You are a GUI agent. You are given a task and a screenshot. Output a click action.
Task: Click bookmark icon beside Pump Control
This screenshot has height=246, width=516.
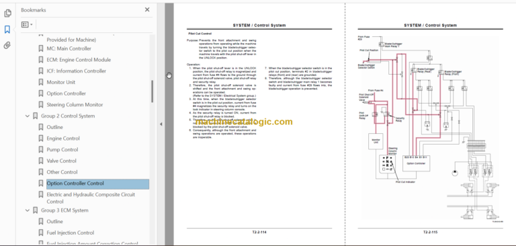[x=41, y=149]
